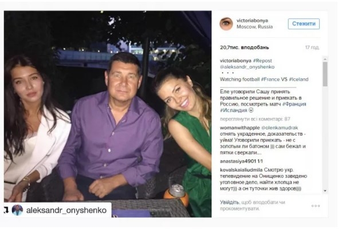Open womanwithapple commenter profile

coord(240,128)
